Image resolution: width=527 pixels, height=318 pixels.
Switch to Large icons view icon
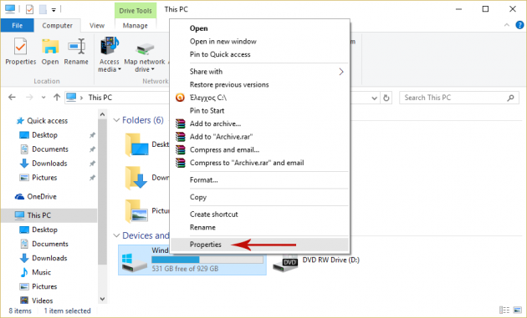tap(518, 310)
